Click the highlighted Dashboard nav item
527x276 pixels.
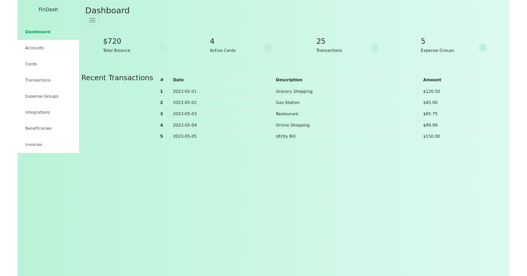click(x=38, y=32)
